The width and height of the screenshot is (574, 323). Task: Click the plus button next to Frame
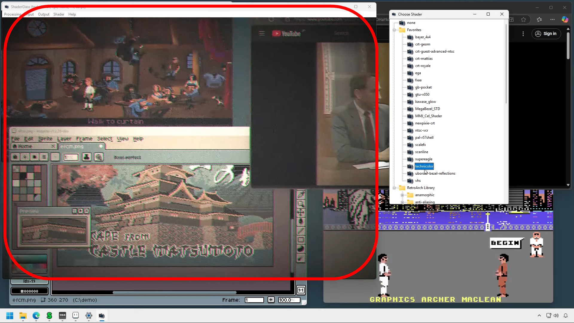tap(271, 300)
